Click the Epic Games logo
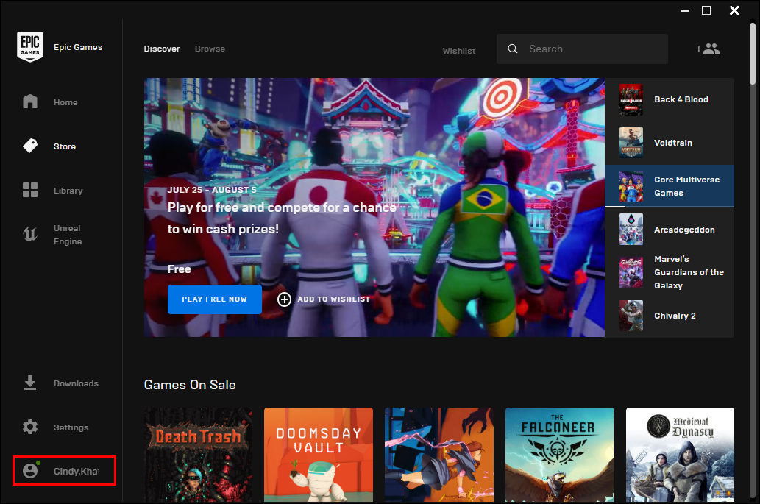The image size is (760, 504). coord(30,47)
